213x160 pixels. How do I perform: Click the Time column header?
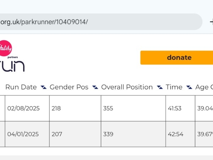pyautogui.click(x=174, y=87)
